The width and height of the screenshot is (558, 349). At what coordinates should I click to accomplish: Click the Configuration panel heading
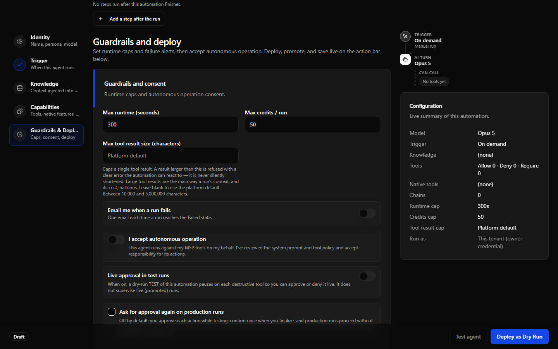pos(426,106)
